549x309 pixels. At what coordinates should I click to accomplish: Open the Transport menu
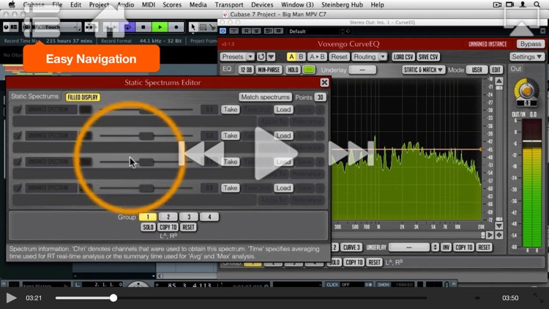(x=229, y=4)
